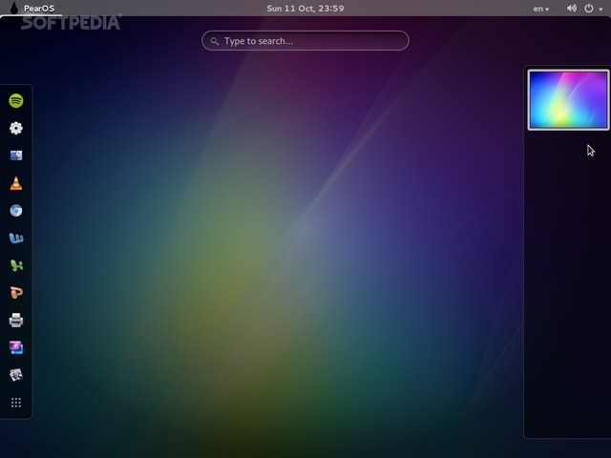The width and height of the screenshot is (611, 458).
Task: Open the purple desktop screens icon
Action: point(16,347)
